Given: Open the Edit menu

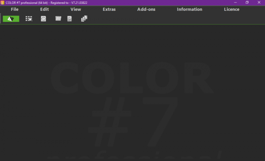Looking at the screenshot, I should click(45, 9).
